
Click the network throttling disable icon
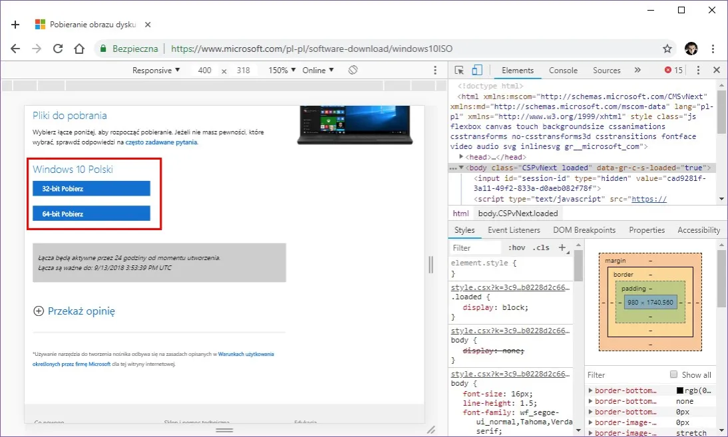[353, 69]
